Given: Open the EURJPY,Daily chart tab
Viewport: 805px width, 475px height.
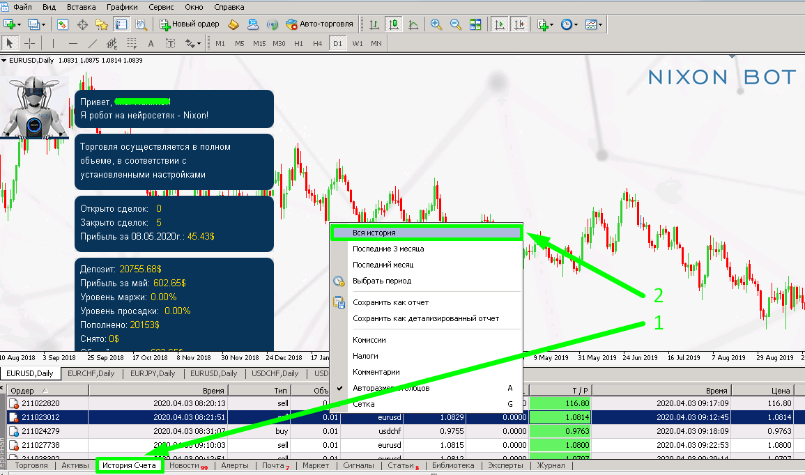Looking at the screenshot, I should (x=153, y=373).
